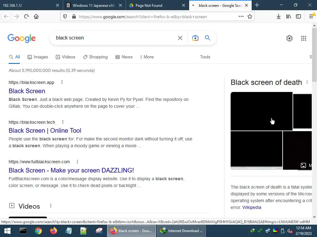This screenshot has height=237, width=317.
Task: Open the Firefox hamburger menu
Action: click(x=311, y=17)
